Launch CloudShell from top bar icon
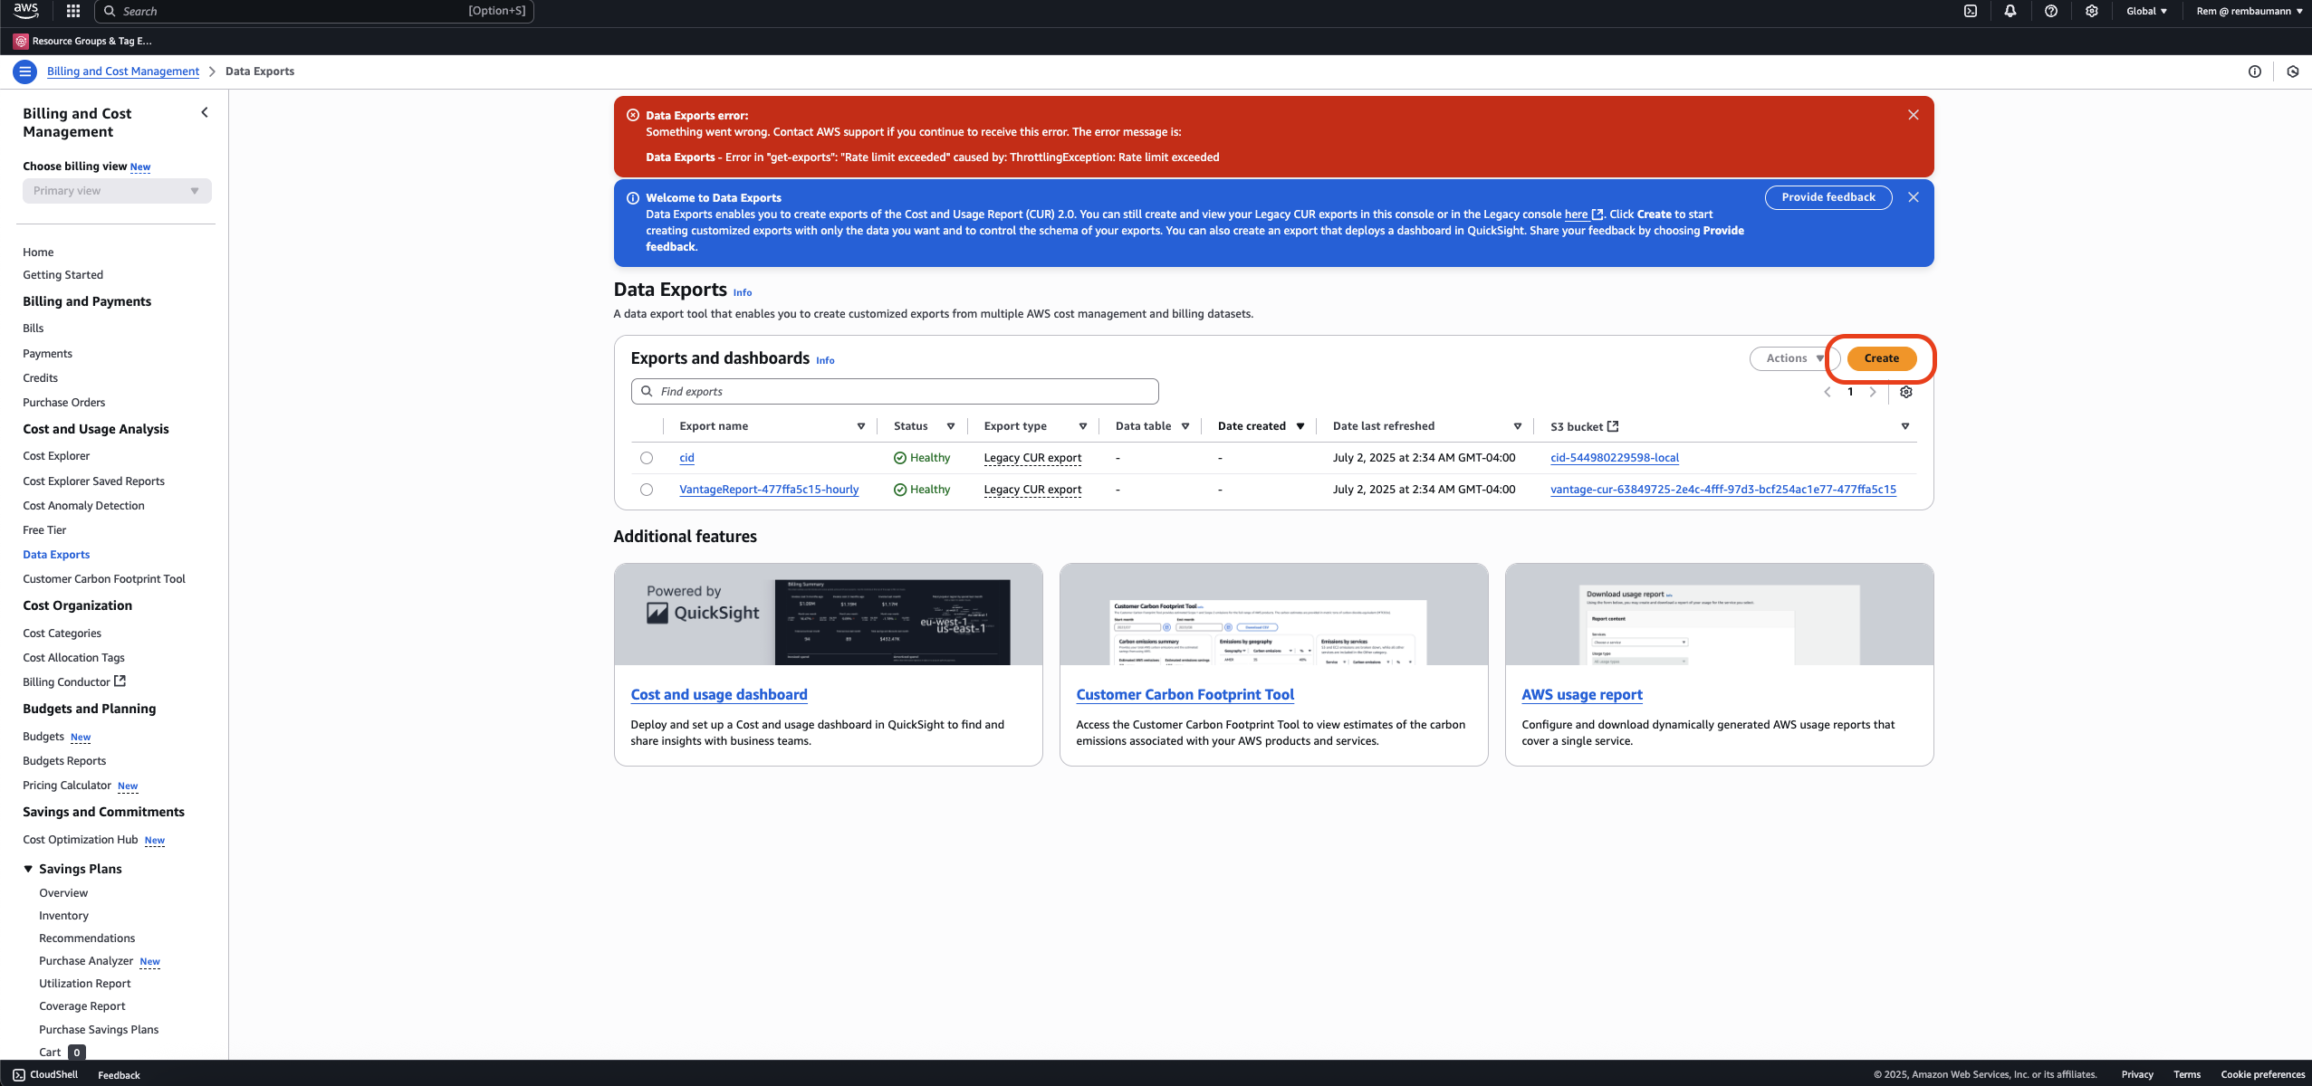 click(1970, 11)
